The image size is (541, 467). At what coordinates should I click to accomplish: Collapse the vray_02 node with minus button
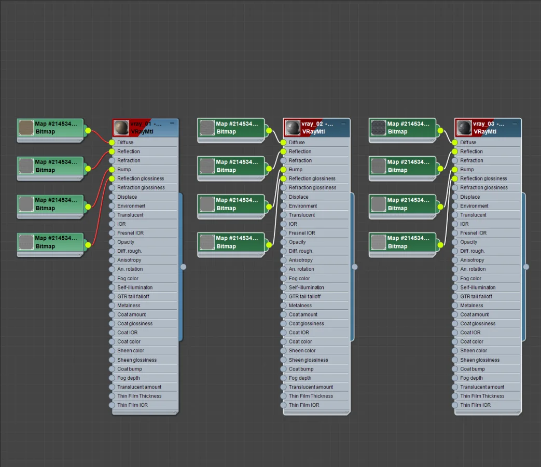coord(344,123)
